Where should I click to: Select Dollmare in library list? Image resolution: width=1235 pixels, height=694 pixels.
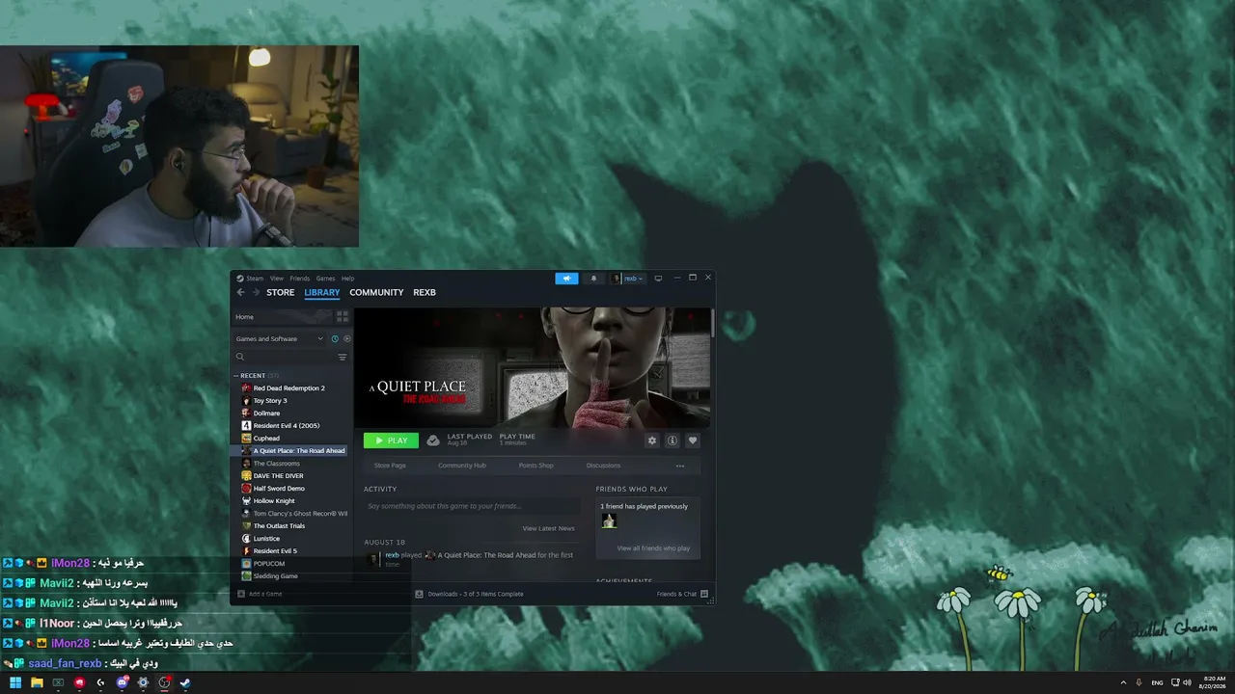coord(266,414)
